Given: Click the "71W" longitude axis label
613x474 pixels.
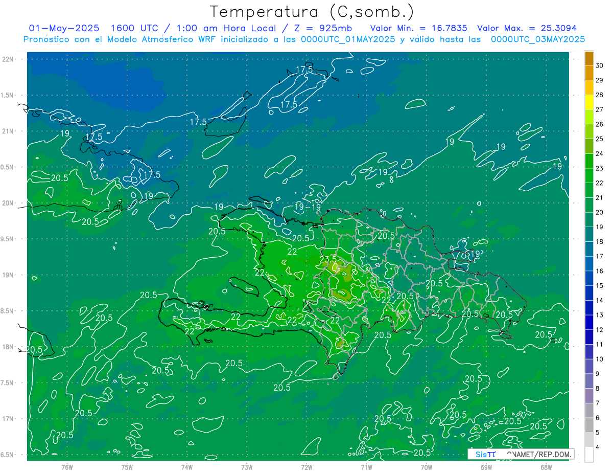Looking at the screenshot, I should (x=366, y=467).
